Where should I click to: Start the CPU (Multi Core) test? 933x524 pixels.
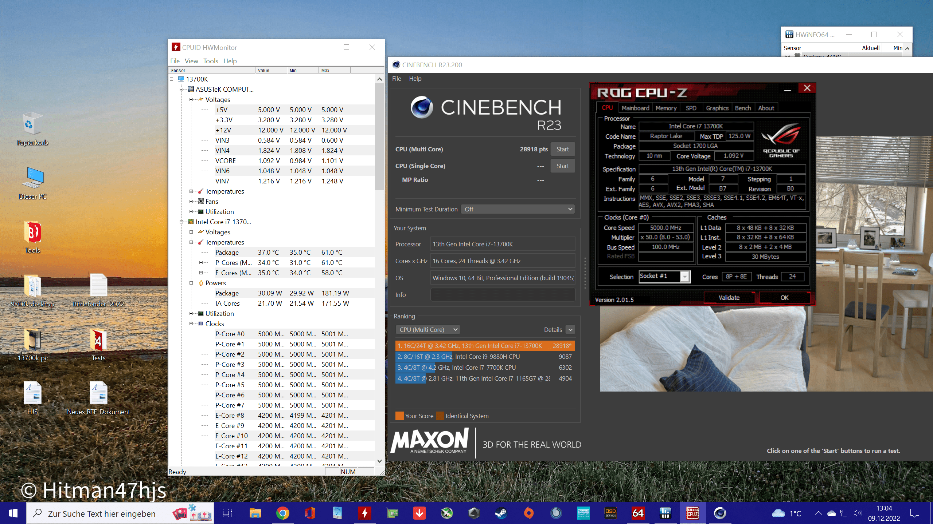click(x=562, y=149)
